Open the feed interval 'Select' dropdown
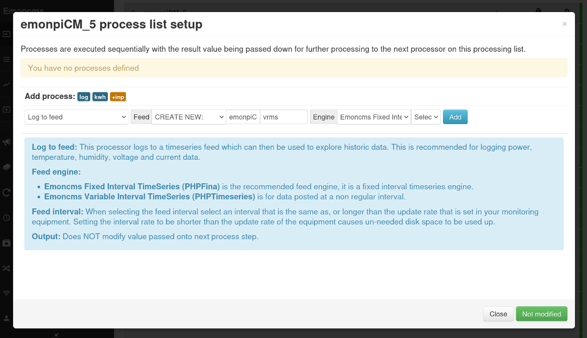Viewport: 587px width, 338px height. [426, 117]
